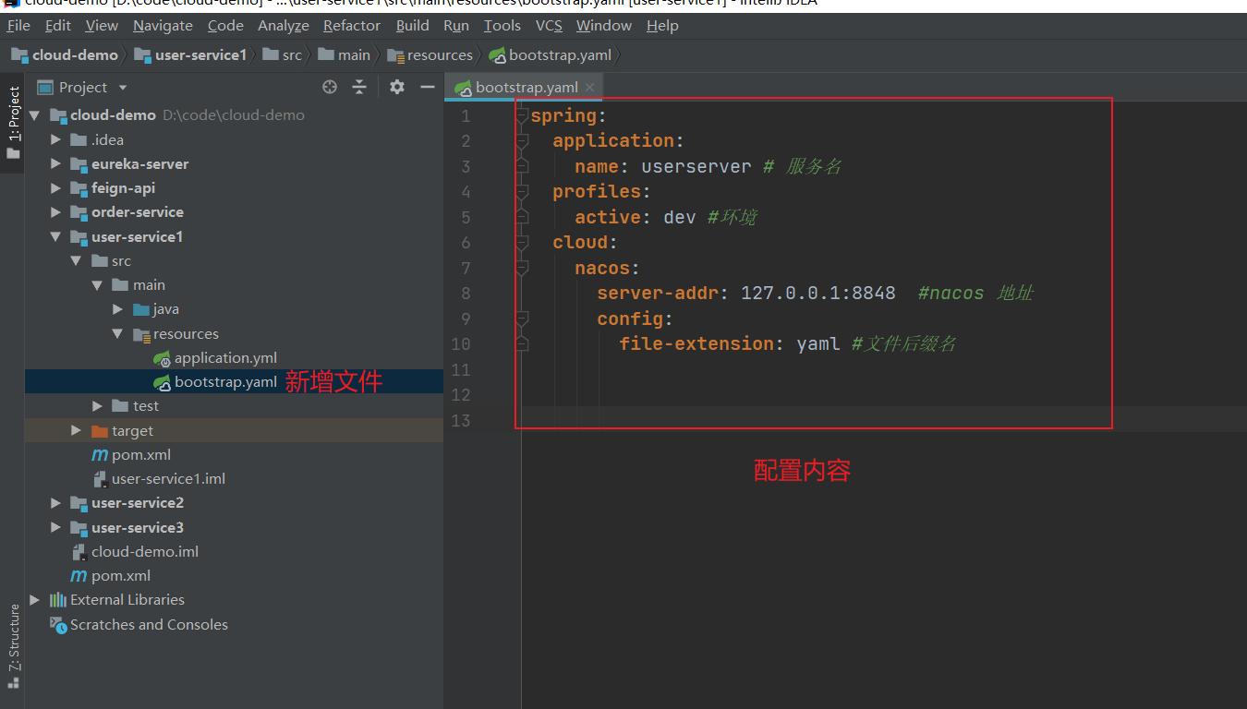Click line number 13 in gutter
This screenshot has height=709, width=1247.
pyautogui.click(x=460, y=421)
